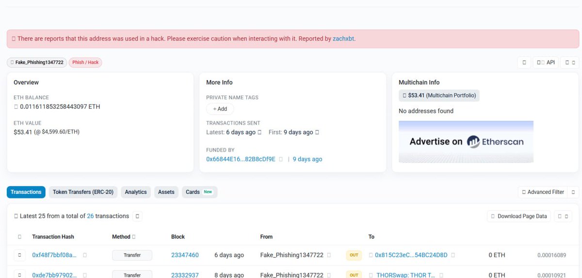Select the Transactions tab
The width and height of the screenshot is (582, 278).
tap(26, 192)
